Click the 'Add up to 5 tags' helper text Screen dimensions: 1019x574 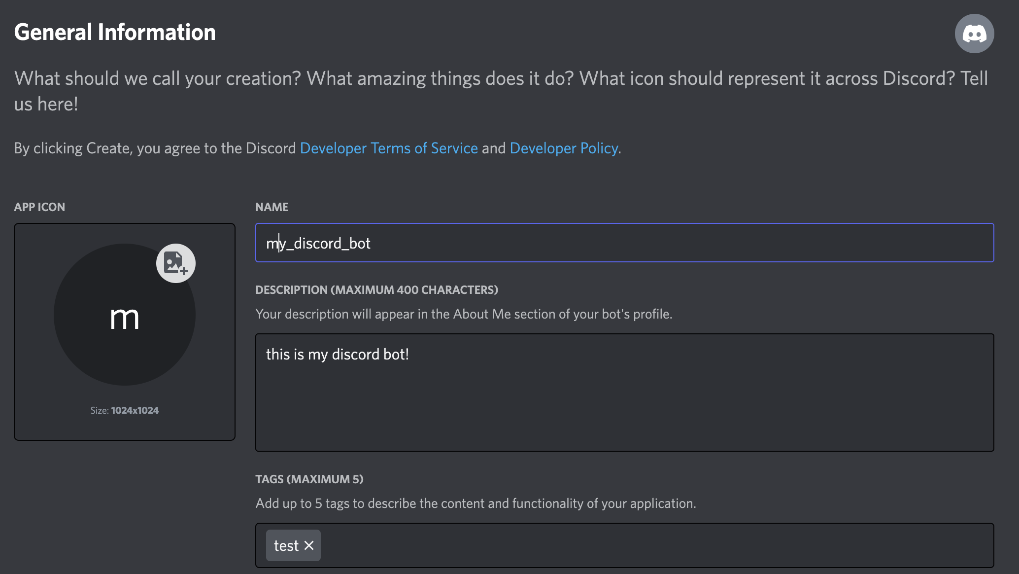click(475, 503)
